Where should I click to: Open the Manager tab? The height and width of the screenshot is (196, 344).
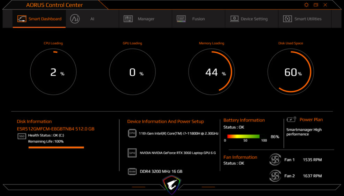point(145,18)
